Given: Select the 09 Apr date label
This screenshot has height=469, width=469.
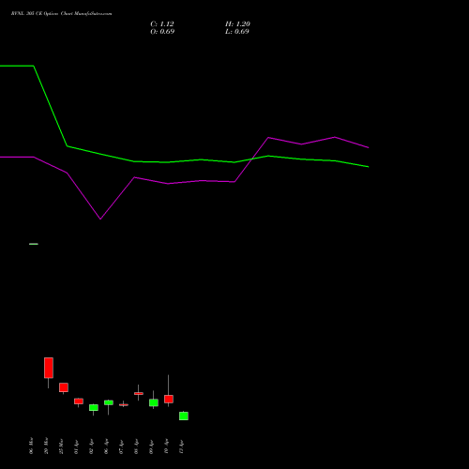Looking at the screenshot, I should point(151,446).
